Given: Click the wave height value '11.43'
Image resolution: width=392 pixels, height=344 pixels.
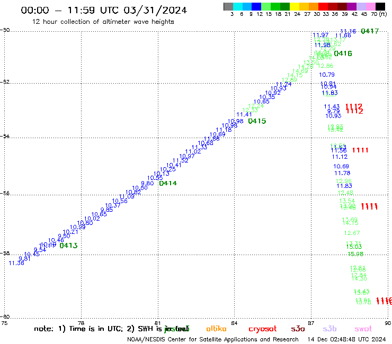Looking at the screenshot, I should coord(332,107).
